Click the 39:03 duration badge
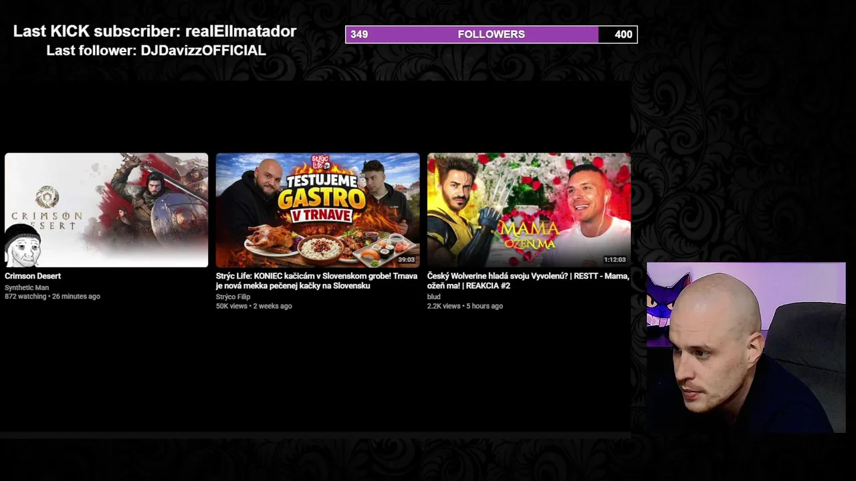 point(406,260)
